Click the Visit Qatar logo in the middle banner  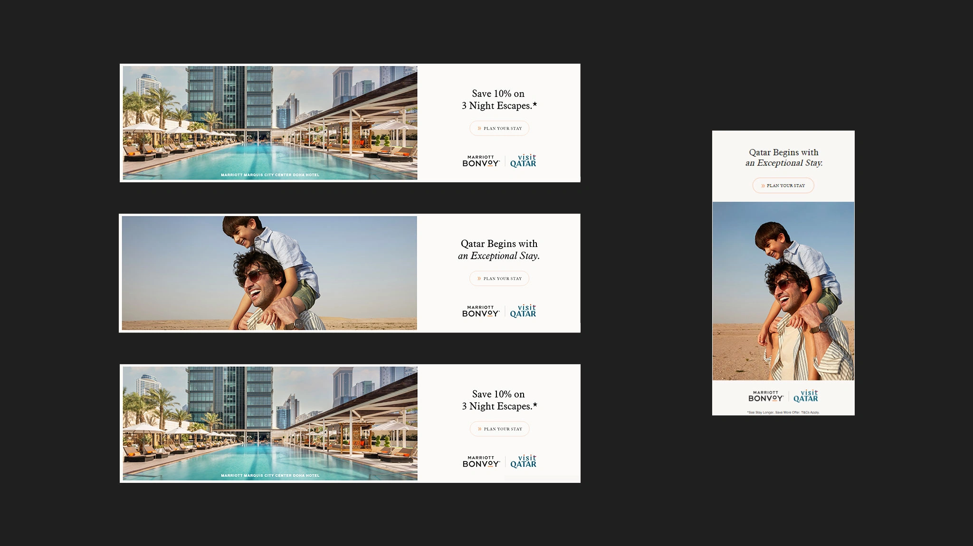[523, 311]
